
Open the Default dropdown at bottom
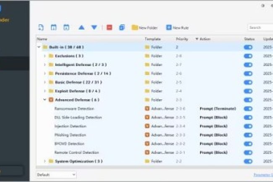tap(56, 175)
